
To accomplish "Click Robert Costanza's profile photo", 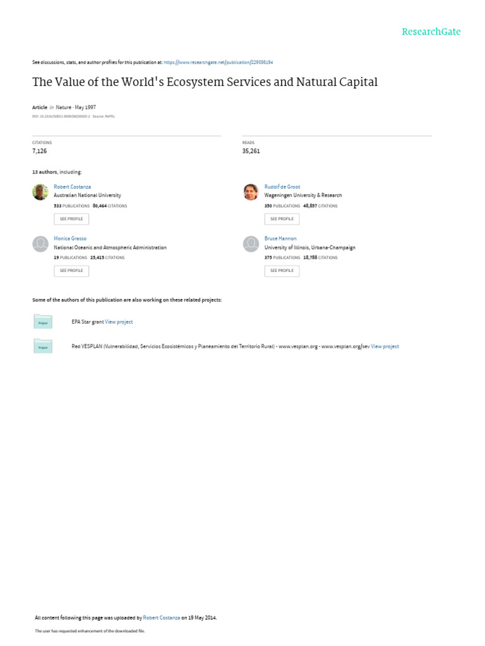I will 40,192.
